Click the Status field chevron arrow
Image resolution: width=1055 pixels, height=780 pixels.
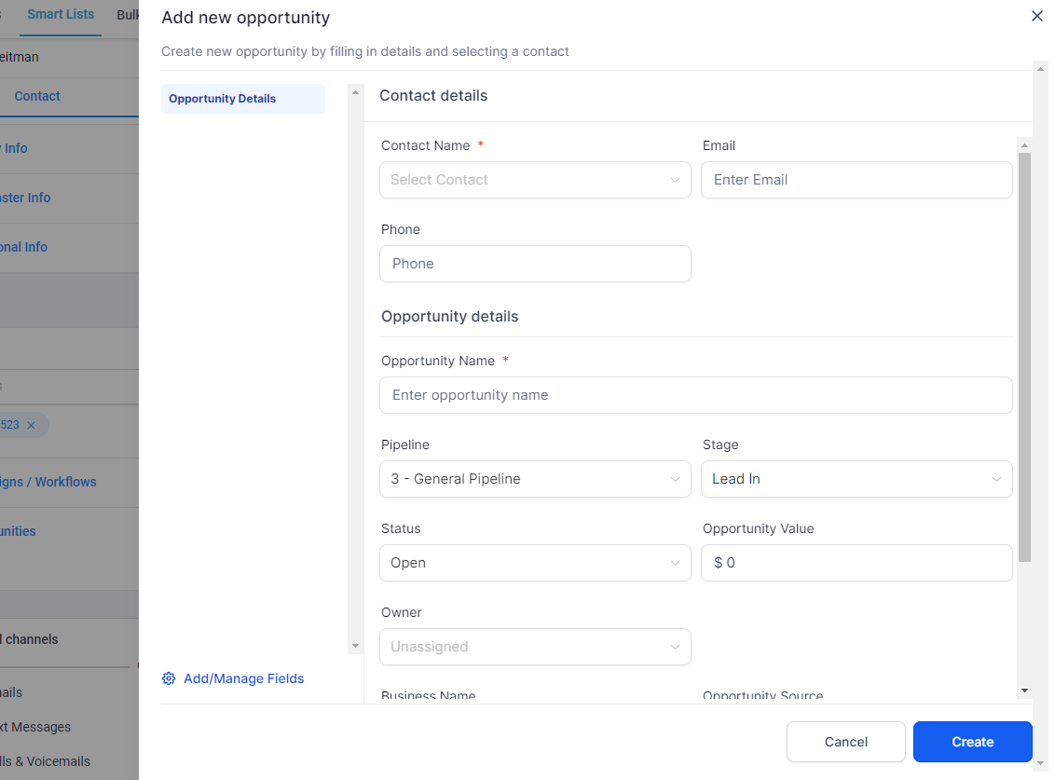click(675, 563)
